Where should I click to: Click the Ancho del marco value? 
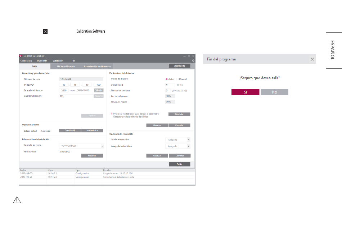coord(170,96)
